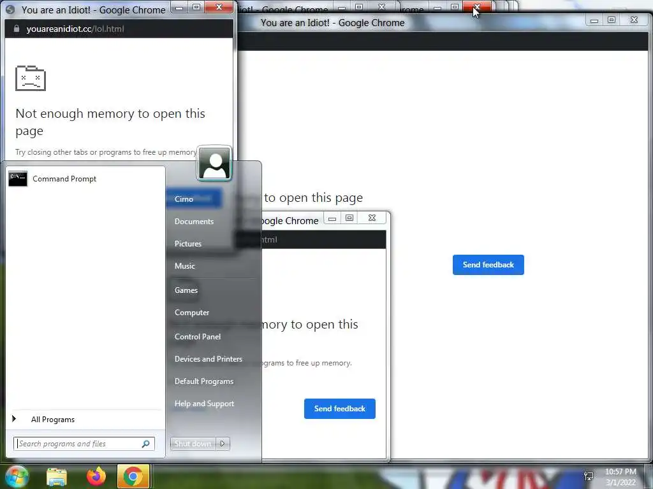
Task: Maximize the small lower Google Chrome window
Action: coord(349,218)
